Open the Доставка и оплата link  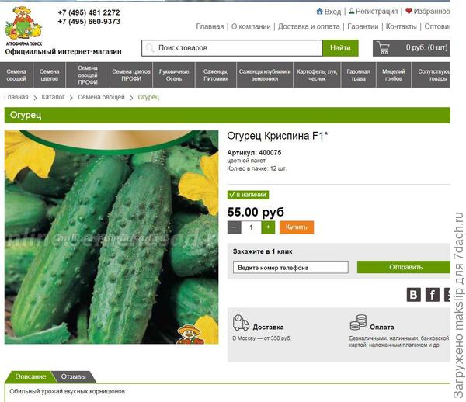[309, 26]
